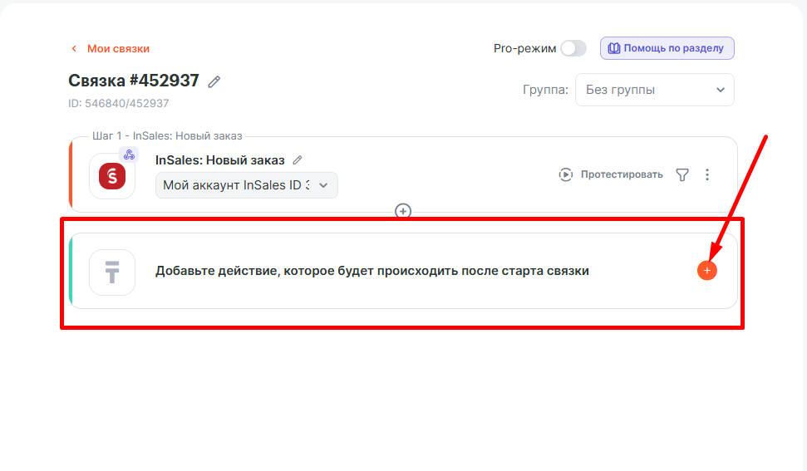This screenshot has height=471, width=807.
Task: Click the gray placeholder icon in the empty action
Action: (x=111, y=272)
